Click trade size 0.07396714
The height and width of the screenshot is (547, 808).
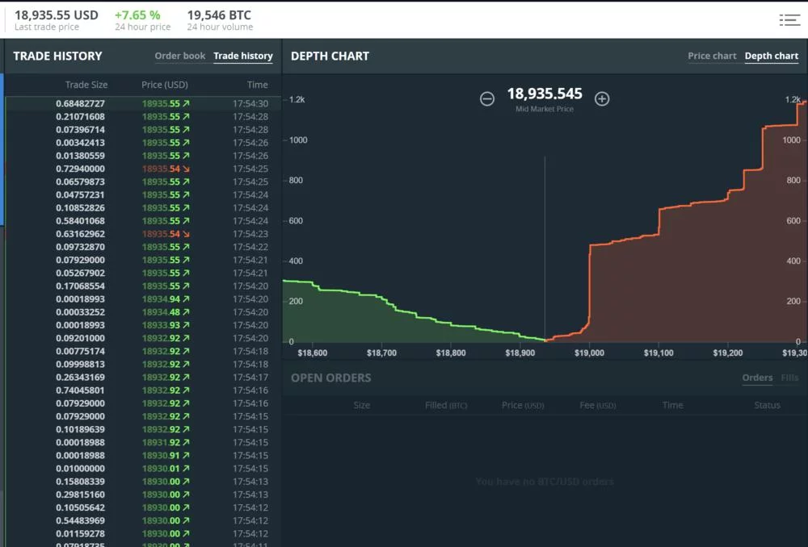coord(80,130)
